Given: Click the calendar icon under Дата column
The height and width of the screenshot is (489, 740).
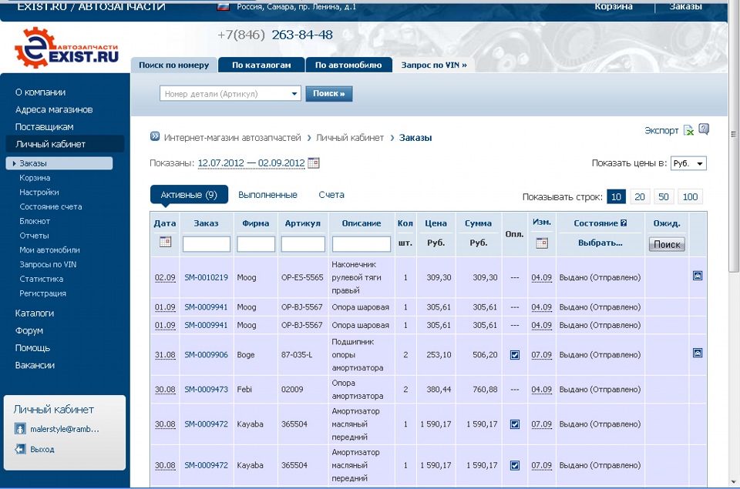Looking at the screenshot, I should (x=165, y=242).
